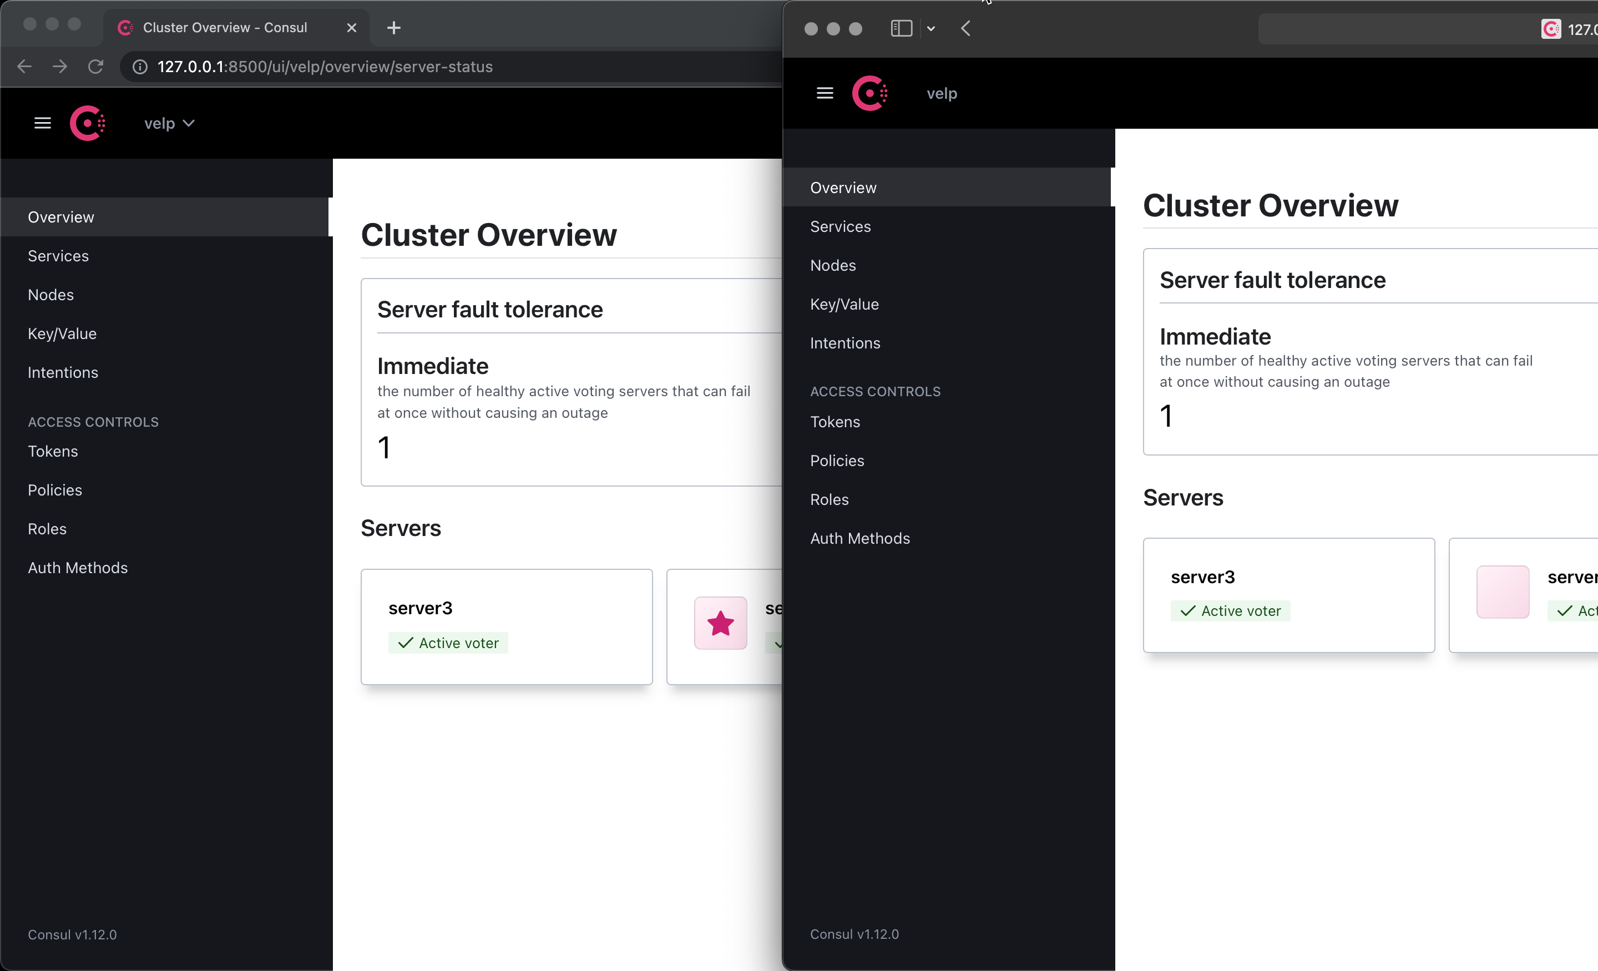
Task: Click the site information icon in the address bar
Action: (x=139, y=66)
